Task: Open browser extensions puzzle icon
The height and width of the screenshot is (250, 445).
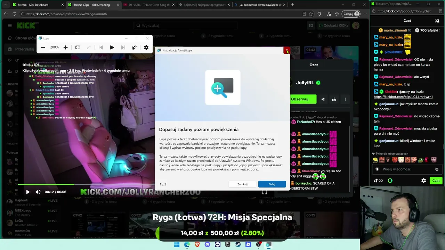Action: pyautogui.click(x=319, y=14)
